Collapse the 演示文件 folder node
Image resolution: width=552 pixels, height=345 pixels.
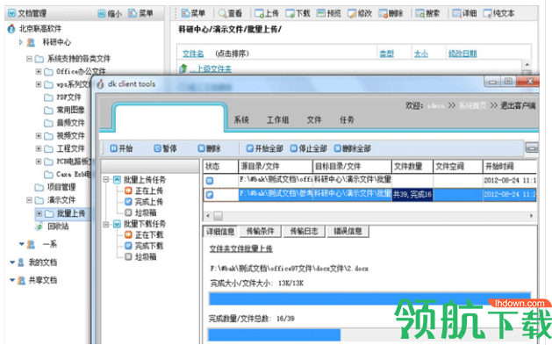29,200
